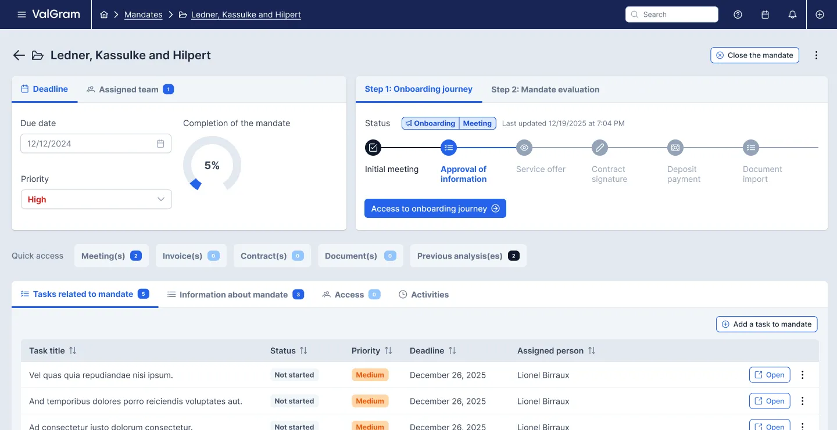Screen dimensions: 837x430
Task: Open the hamburger menu beside ValGram
Action: (x=22, y=14)
